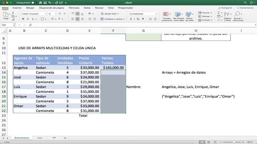The image size is (257, 144).
Task: Align cell content to top
Action: (73, 14)
